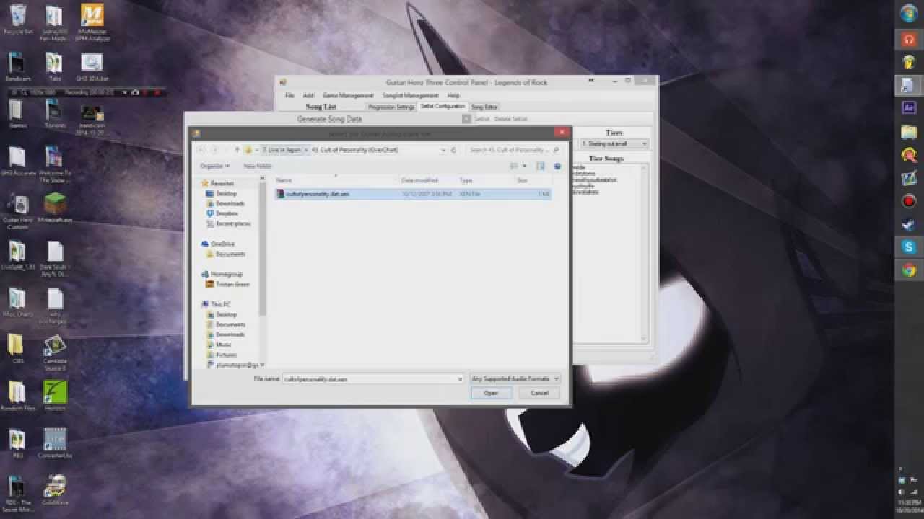This screenshot has height=519, width=924.
Task: Open Google Chrome from the taskbar
Action: (908, 271)
